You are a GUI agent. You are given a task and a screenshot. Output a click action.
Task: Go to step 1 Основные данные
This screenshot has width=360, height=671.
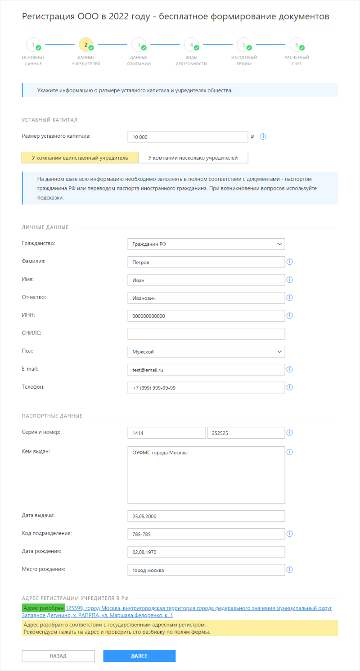click(x=33, y=45)
